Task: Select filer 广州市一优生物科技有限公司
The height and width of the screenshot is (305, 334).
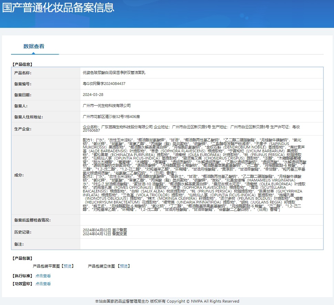Action: pos(107,106)
